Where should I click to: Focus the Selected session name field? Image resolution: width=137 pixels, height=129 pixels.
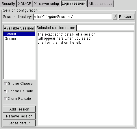coord(105,28)
